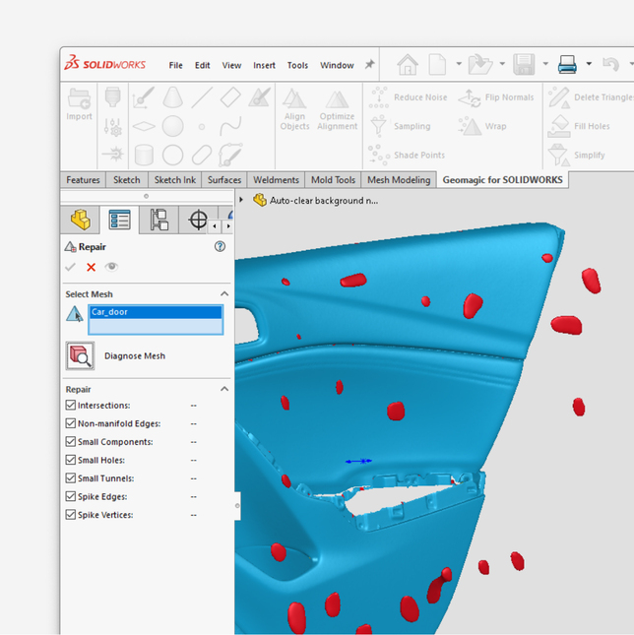Select the Flip Normals tool
The height and width of the screenshot is (635, 634).
tap(495, 97)
